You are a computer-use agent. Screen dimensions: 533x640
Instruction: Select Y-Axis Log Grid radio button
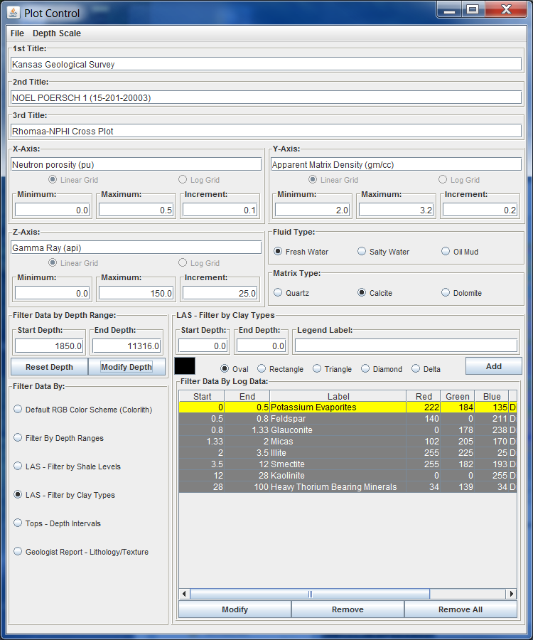click(443, 180)
